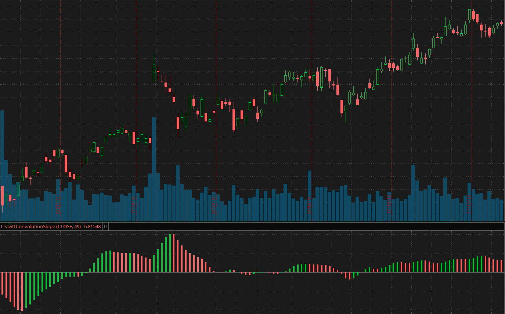
Task: Click the tall volume spike under the gap-up candle
Action: click(154, 169)
